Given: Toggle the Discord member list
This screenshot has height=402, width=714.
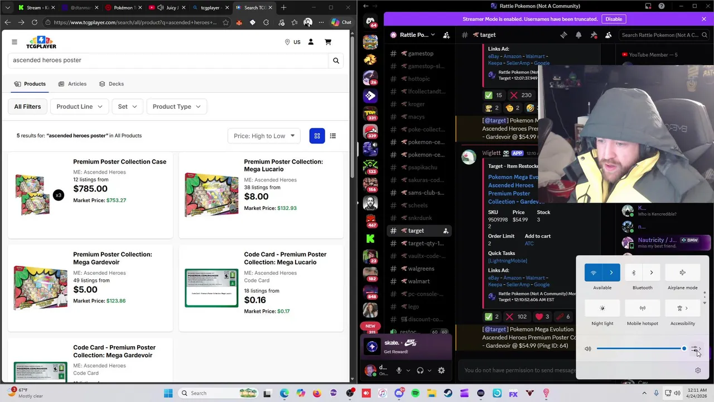Looking at the screenshot, I should click(609, 35).
